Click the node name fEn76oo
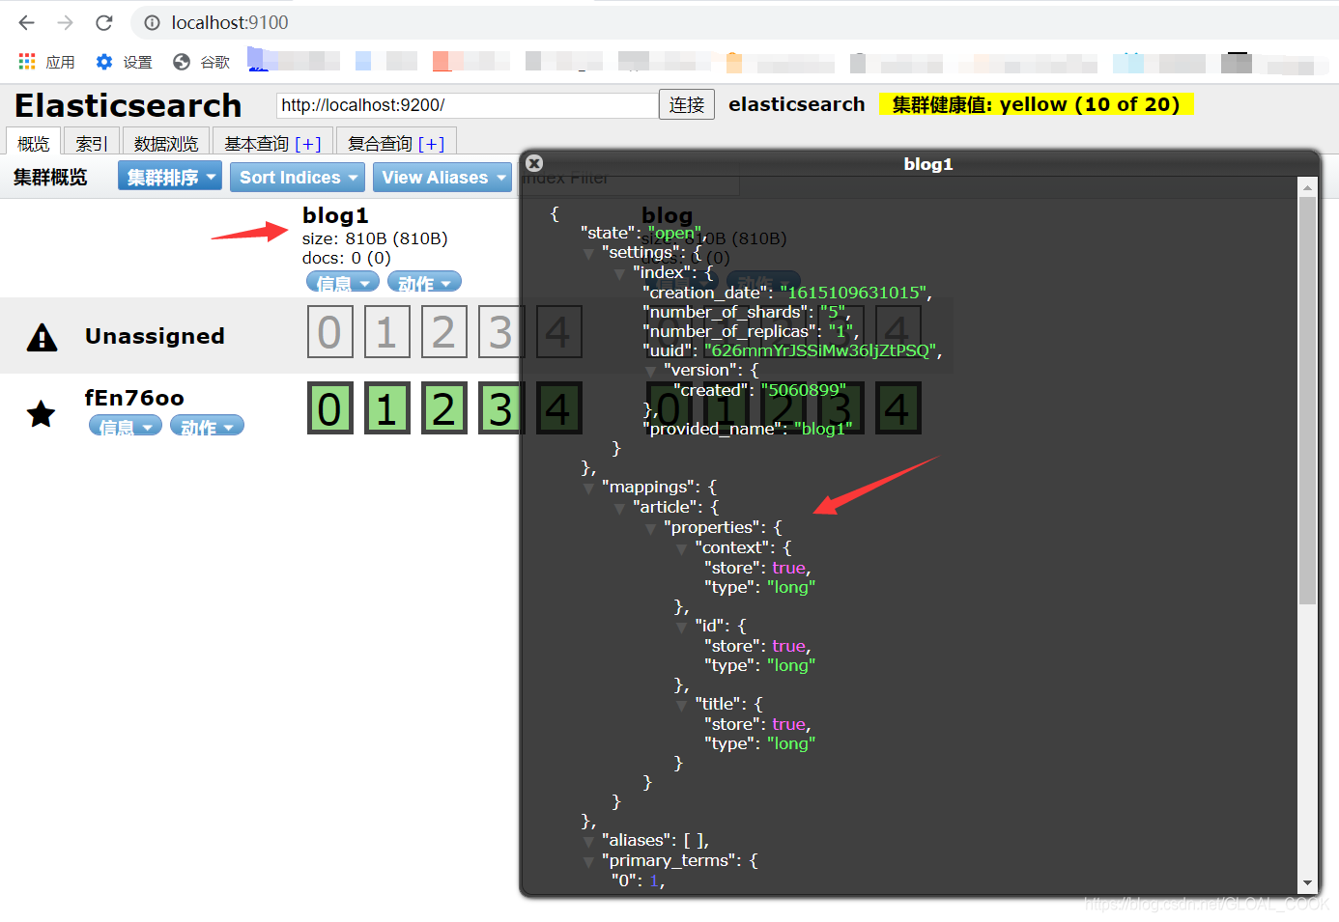Viewport: 1339px width, 922px height. (134, 398)
